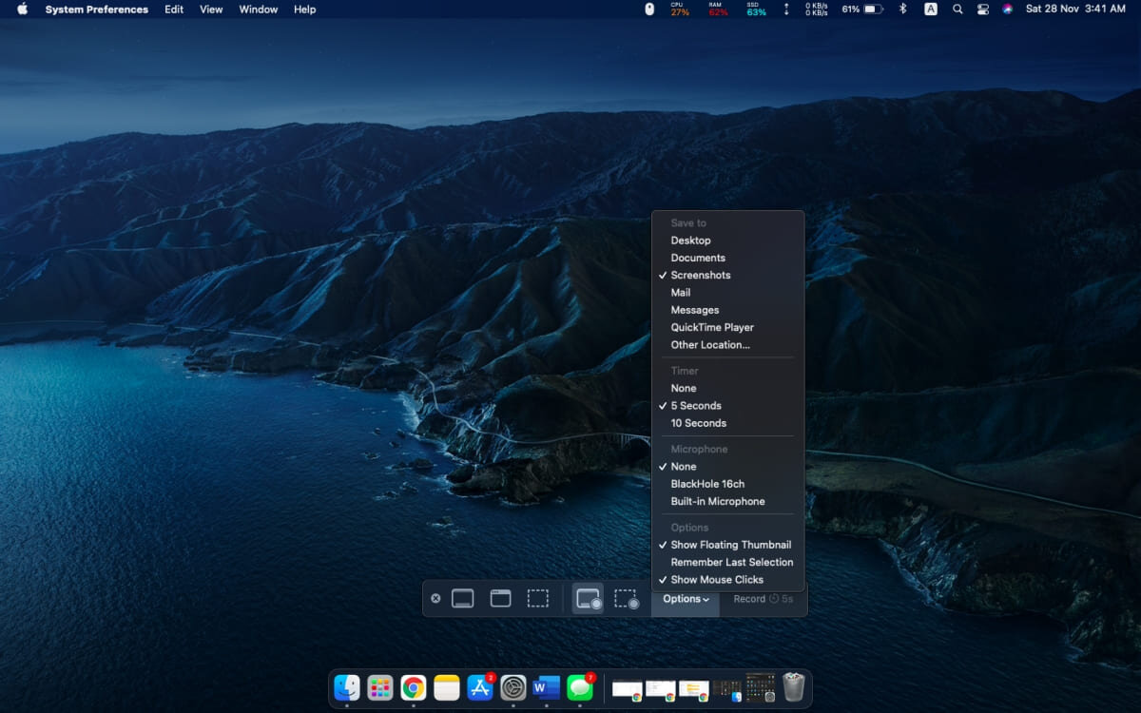Select Record Entire Screen icon
The height and width of the screenshot is (713, 1141).
pyautogui.click(x=589, y=599)
